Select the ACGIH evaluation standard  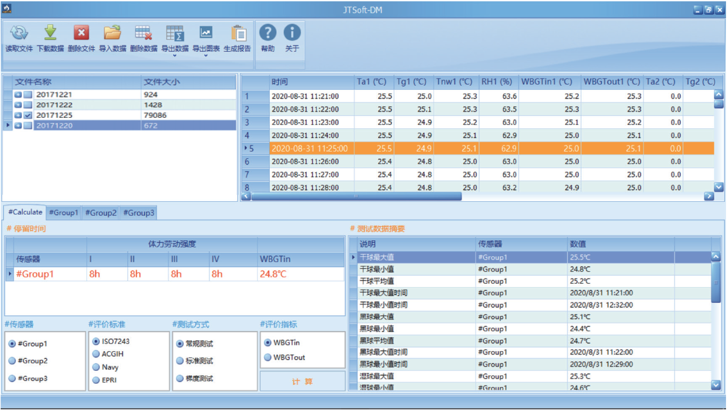(x=96, y=354)
